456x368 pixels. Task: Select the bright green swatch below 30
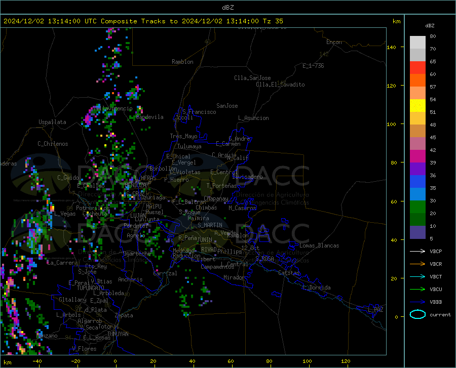click(417, 207)
